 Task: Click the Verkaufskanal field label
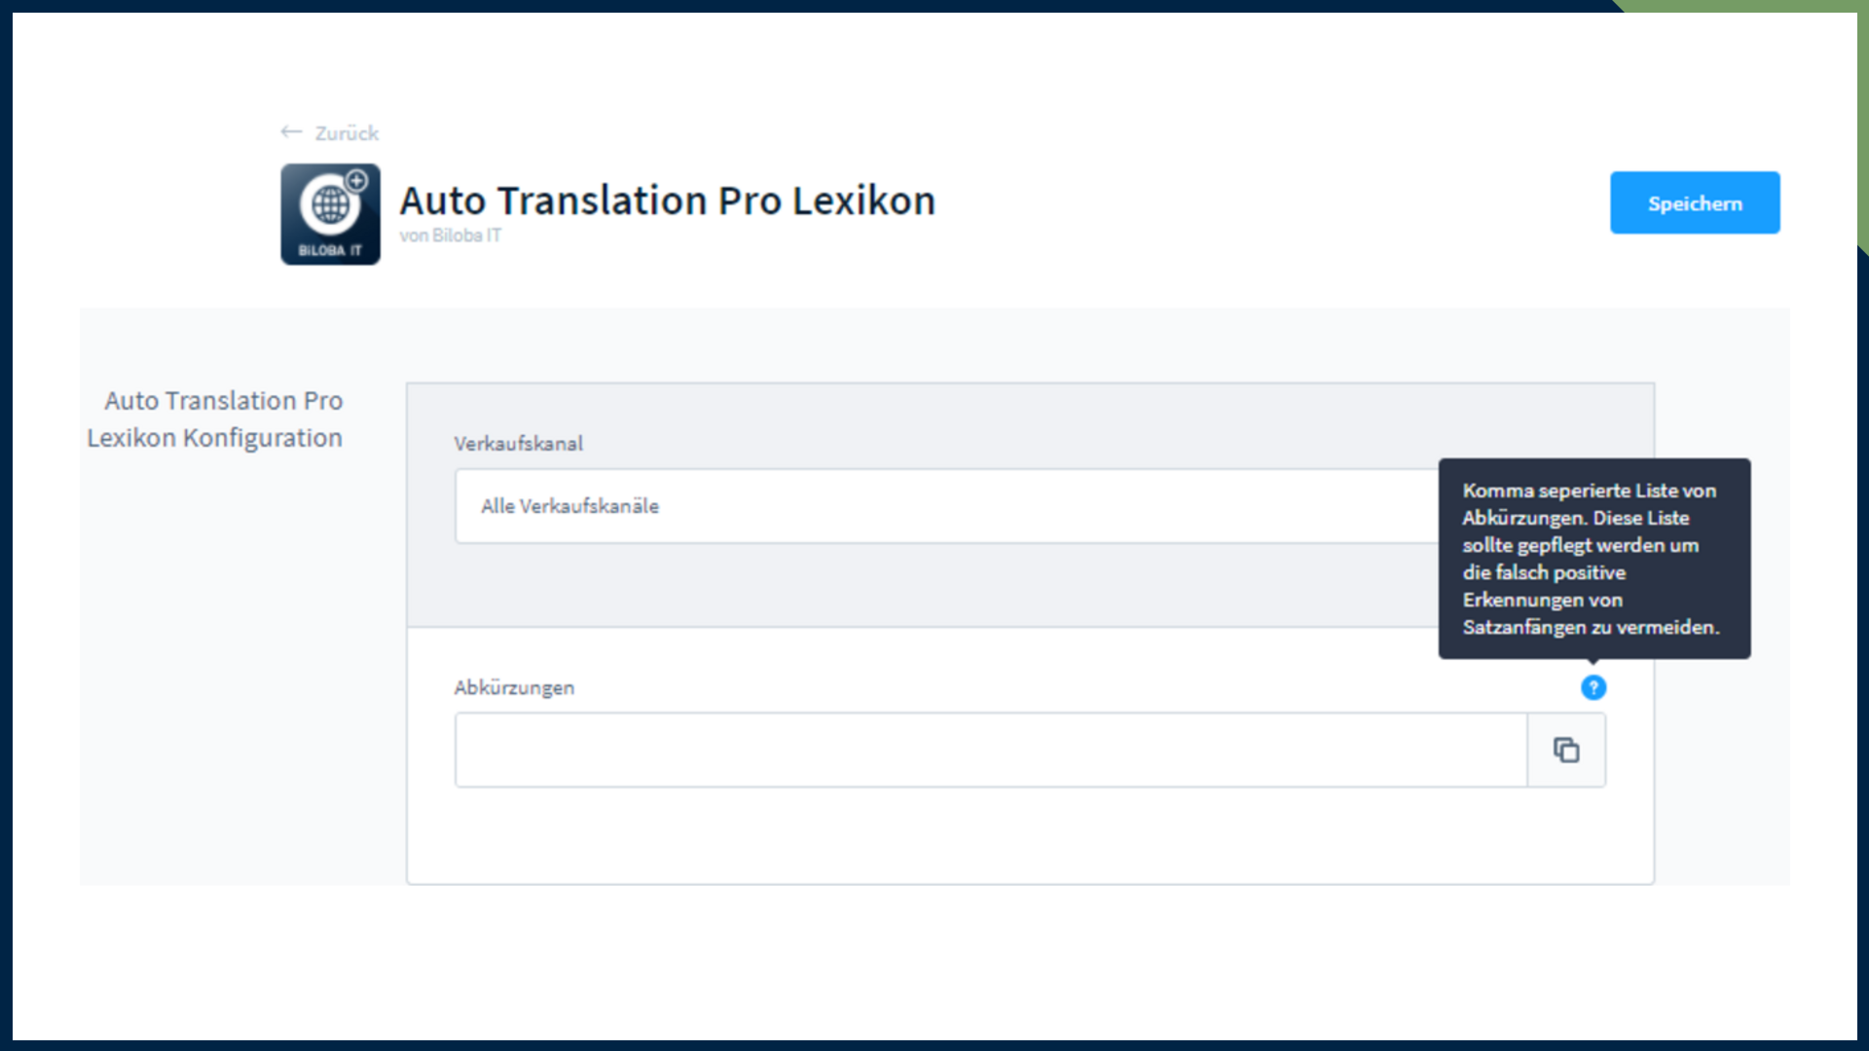click(x=519, y=443)
